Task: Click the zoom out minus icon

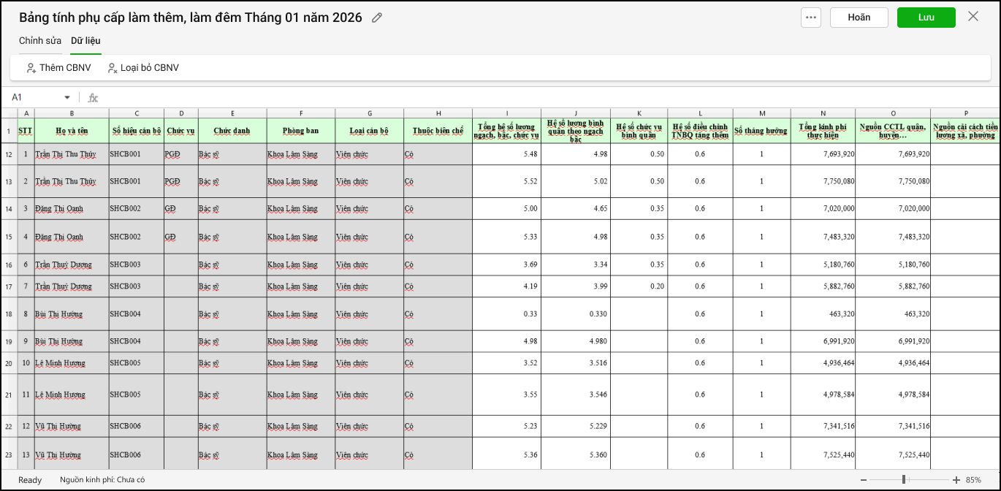Action: click(863, 480)
